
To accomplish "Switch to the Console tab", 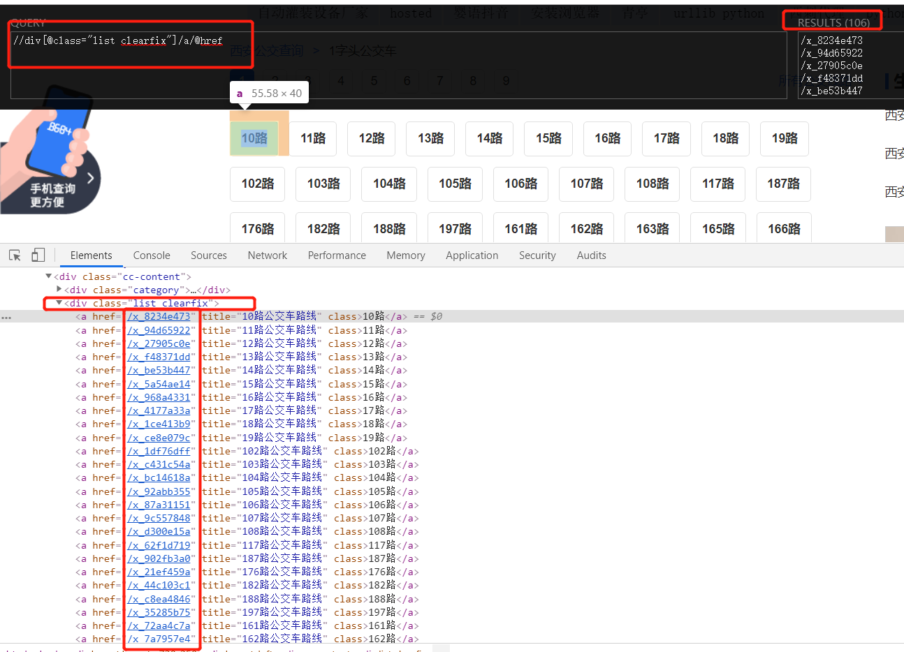I will coord(151,255).
